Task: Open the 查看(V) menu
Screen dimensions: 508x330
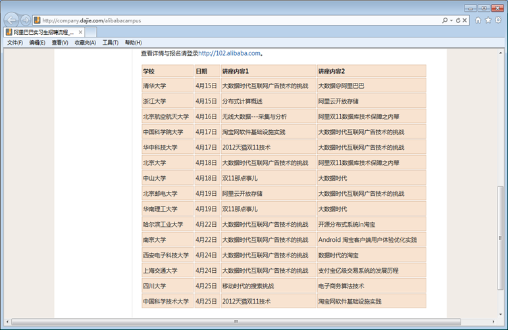Action: coord(60,42)
